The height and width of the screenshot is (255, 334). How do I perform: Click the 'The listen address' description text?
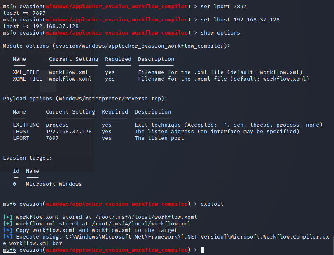point(217,132)
